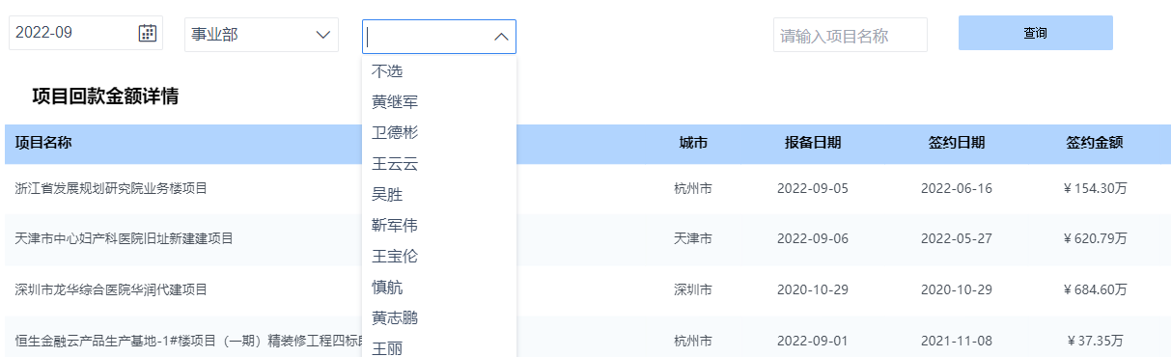
Task: Click the 查询 search button
Action: 1036,33
